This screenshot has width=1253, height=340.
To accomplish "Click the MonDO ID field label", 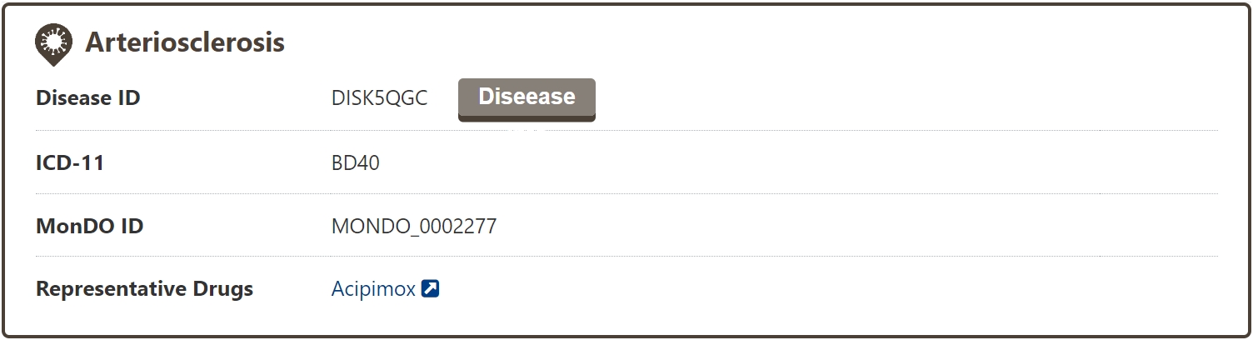I will point(89,226).
